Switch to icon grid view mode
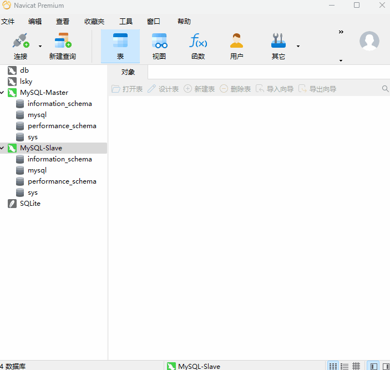 pyautogui.click(x=333, y=366)
